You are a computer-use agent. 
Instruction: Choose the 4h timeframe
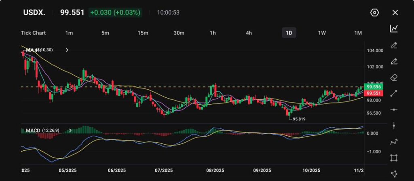click(249, 33)
